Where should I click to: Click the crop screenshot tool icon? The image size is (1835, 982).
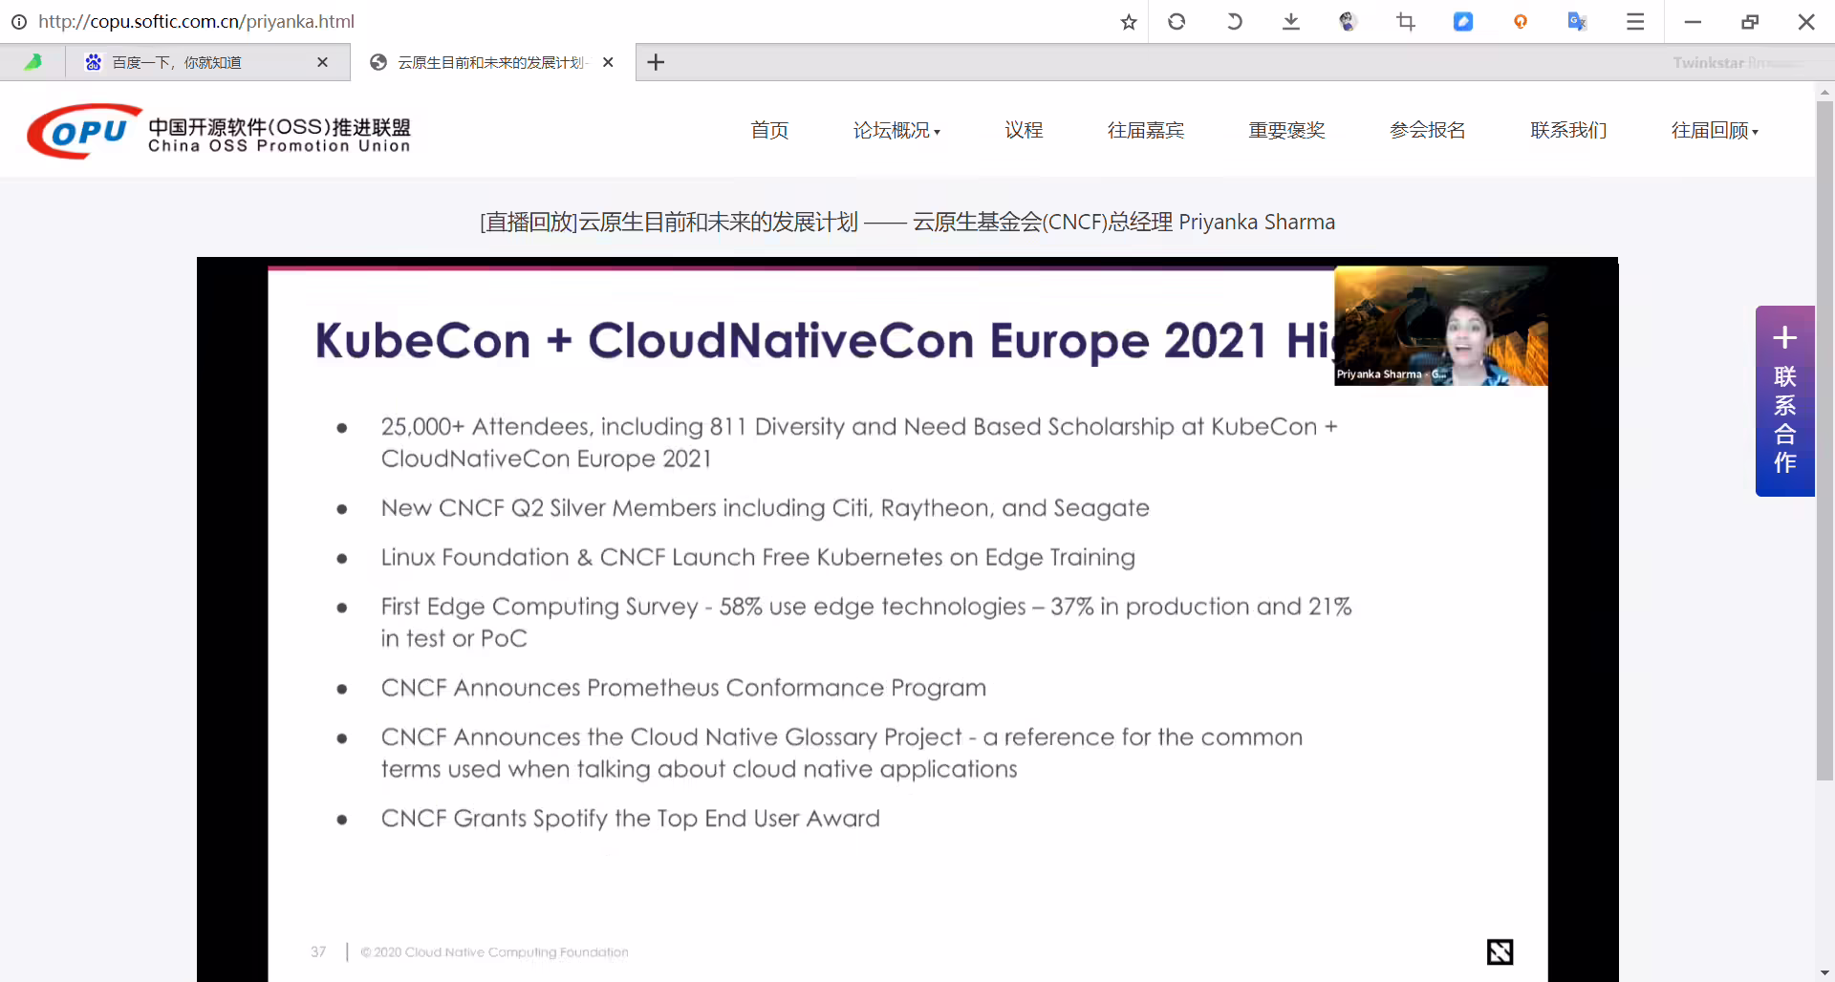click(x=1406, y=22)
